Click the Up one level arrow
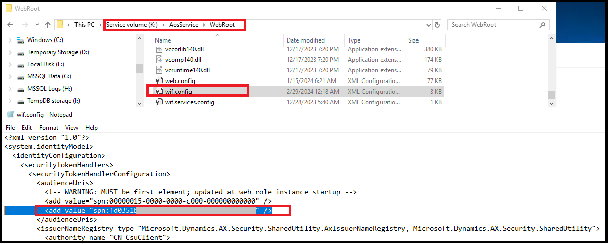Screen dimensions: 608x244 (48, 25)
